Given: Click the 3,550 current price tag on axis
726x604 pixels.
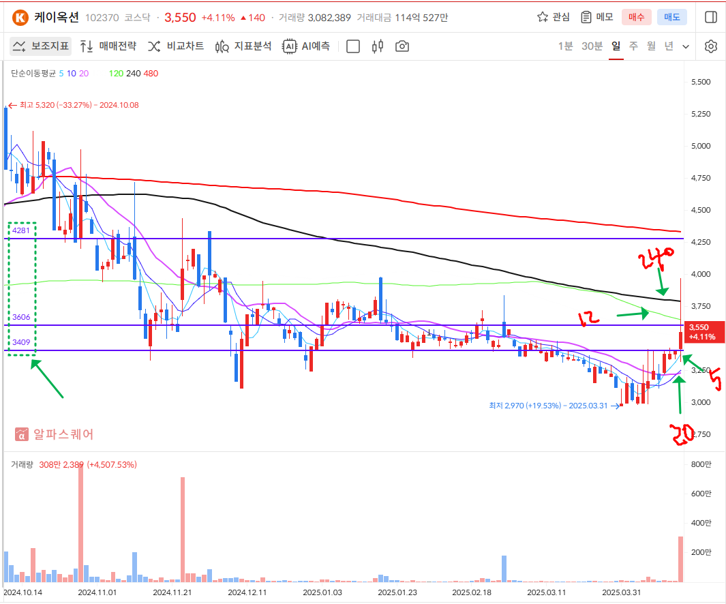Looking at the screenshot, I should click(701, 331).
